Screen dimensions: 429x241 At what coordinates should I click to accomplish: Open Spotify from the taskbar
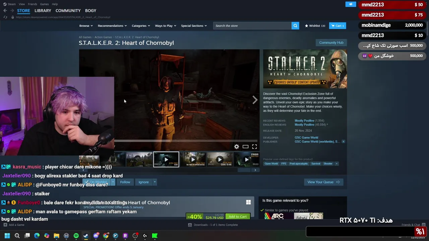point(76,236)
